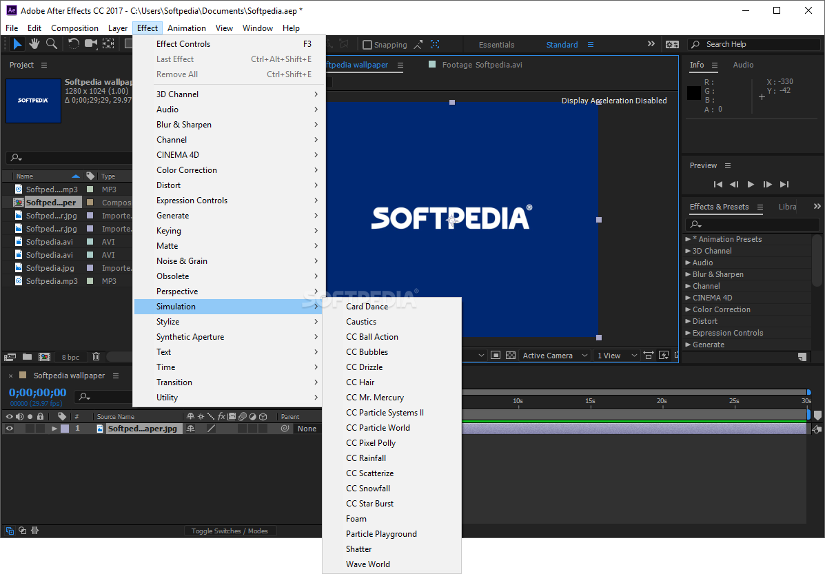The width and height of the screenshot is (825, 574).
Task: Create new bin in Effects & Presets
Action: (x=802, y=357)
